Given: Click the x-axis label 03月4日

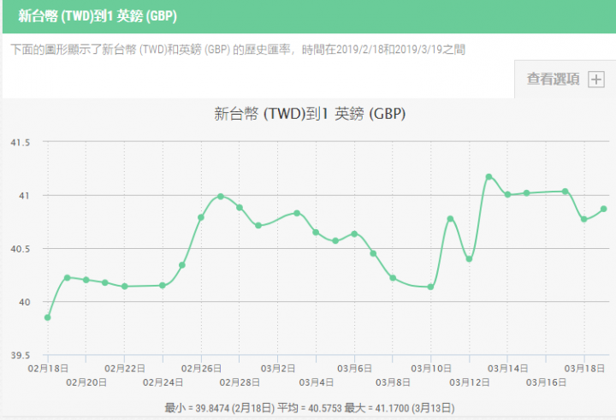Looking at the screenshot, I should pyautogui.click(x=317, y=382).
